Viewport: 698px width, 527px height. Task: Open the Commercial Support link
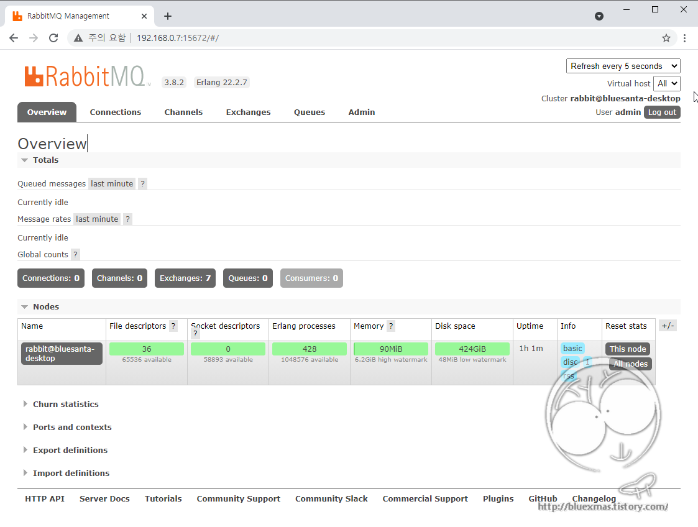(x=425, y=499)
